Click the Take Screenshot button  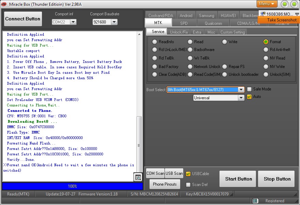[279, 20]
